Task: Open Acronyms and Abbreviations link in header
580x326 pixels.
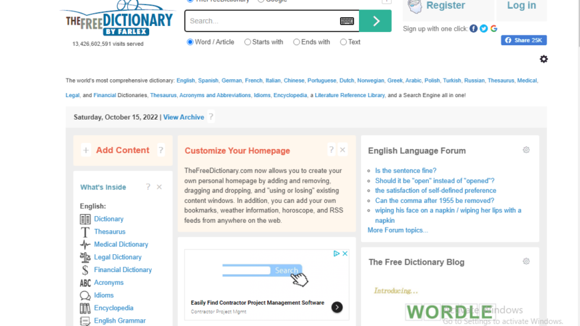Action: coord(215,95)
